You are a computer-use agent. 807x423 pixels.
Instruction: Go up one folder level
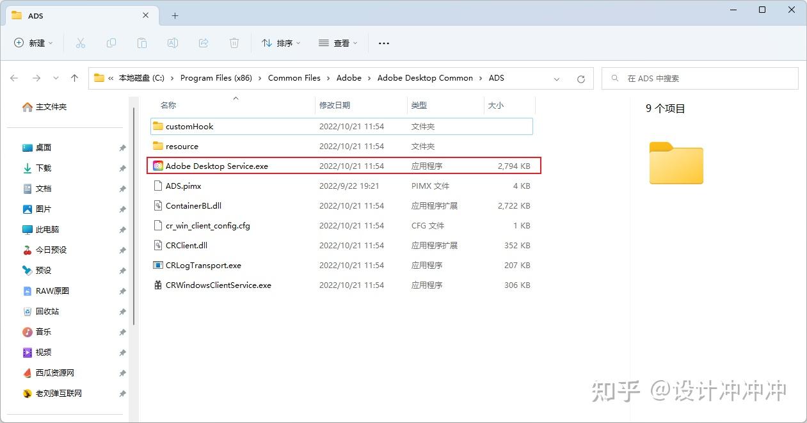[x=74, y=78]
